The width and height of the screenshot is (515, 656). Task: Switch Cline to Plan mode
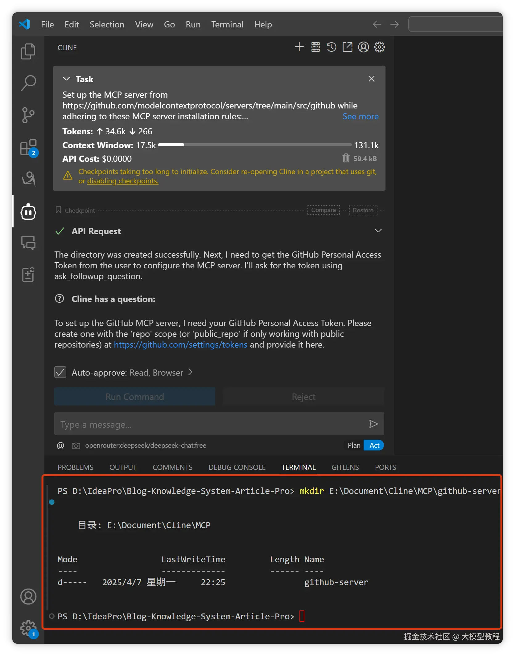pos(354,445)
